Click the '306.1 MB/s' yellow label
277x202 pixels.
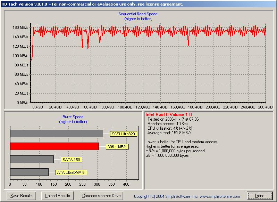coord(117,147)
